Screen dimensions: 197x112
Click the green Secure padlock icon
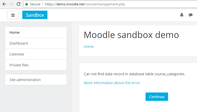tap(27, 4)
